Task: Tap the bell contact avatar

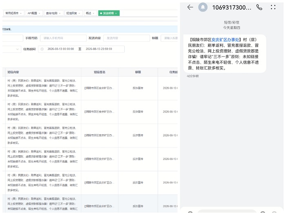Action: tap(203, 7)
